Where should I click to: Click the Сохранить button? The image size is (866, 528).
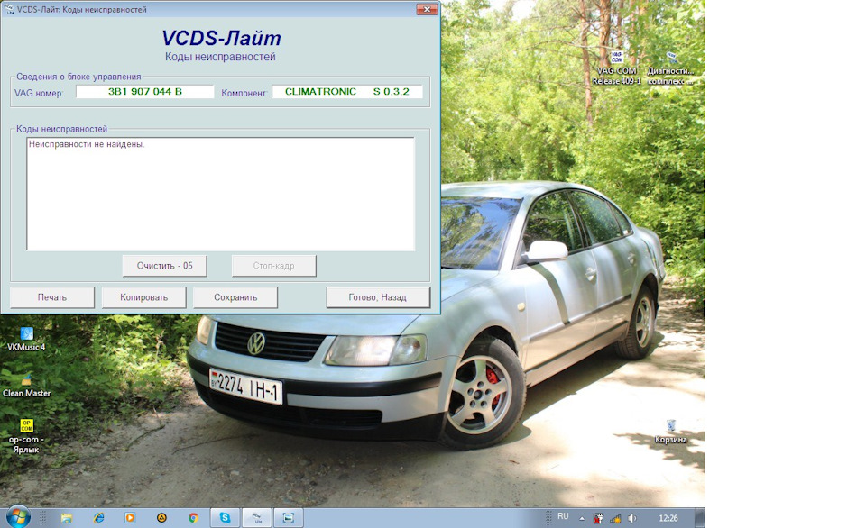tap(235, 297)
